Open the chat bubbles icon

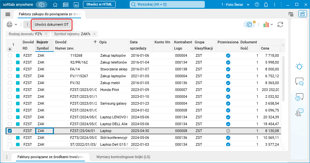(x=299, y=81)
